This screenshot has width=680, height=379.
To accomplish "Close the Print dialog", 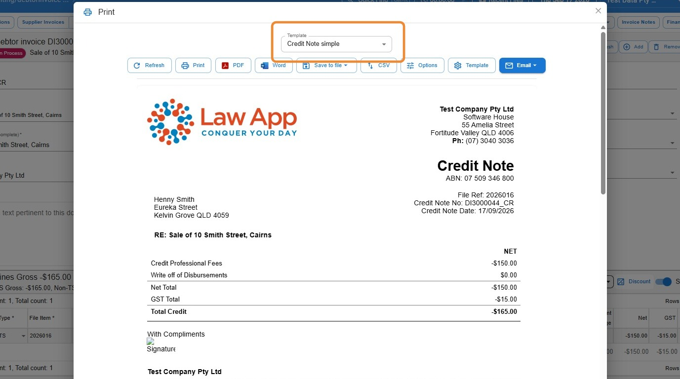I will click(598, 11).
